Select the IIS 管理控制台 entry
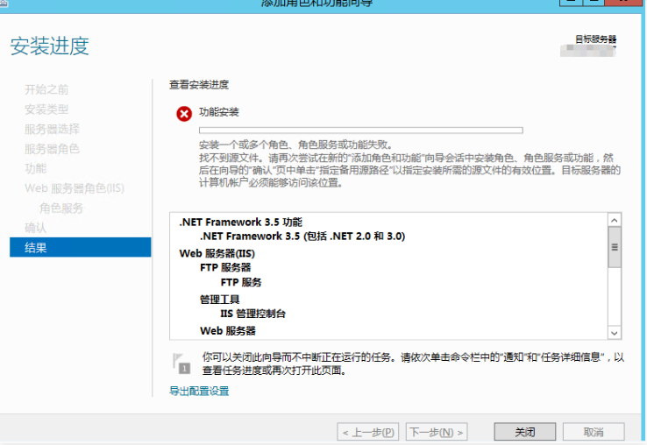Screen dimensions: 647x445 [x=253, y=314]
